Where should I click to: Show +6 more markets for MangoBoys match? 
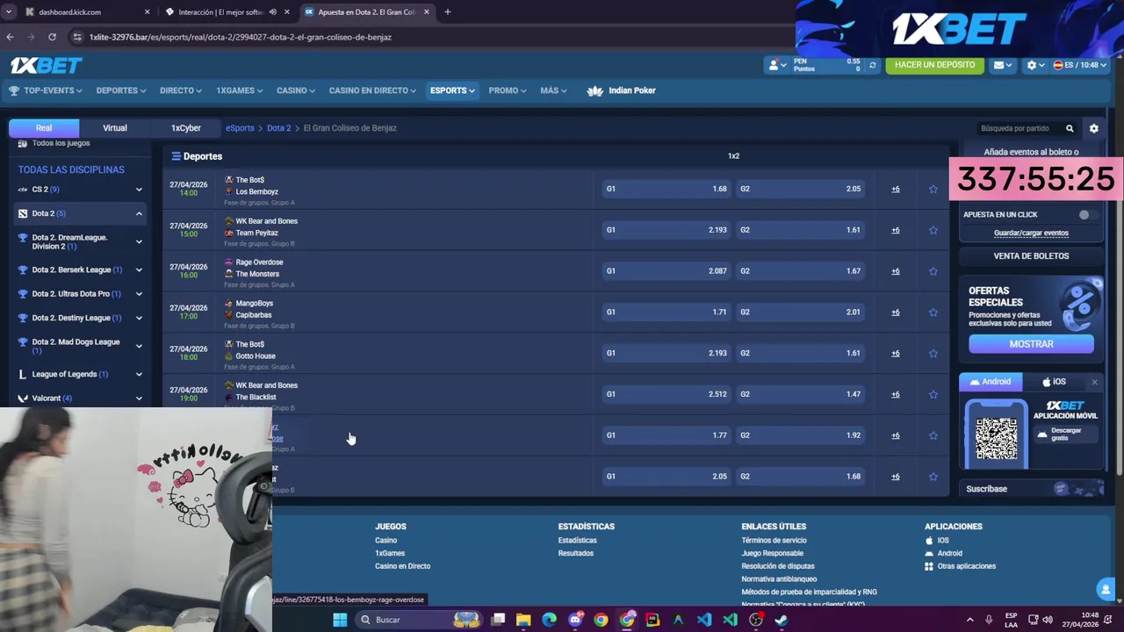895,312
